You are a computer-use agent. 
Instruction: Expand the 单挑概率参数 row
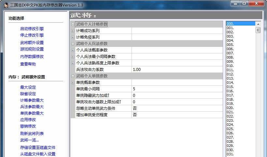point(73,83)
